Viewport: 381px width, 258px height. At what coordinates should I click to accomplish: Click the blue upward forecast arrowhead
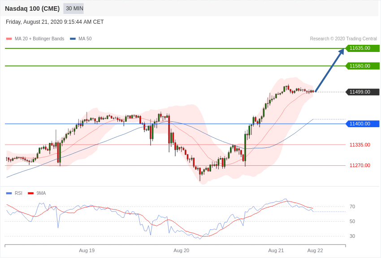click(341, 52)
